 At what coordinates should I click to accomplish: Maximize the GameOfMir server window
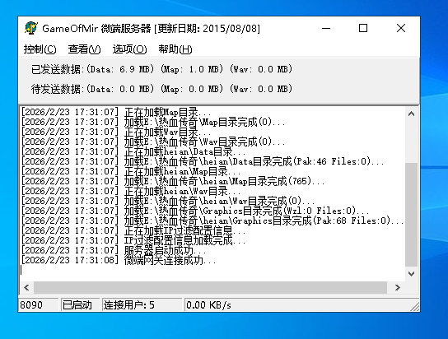tap(363, 28)
